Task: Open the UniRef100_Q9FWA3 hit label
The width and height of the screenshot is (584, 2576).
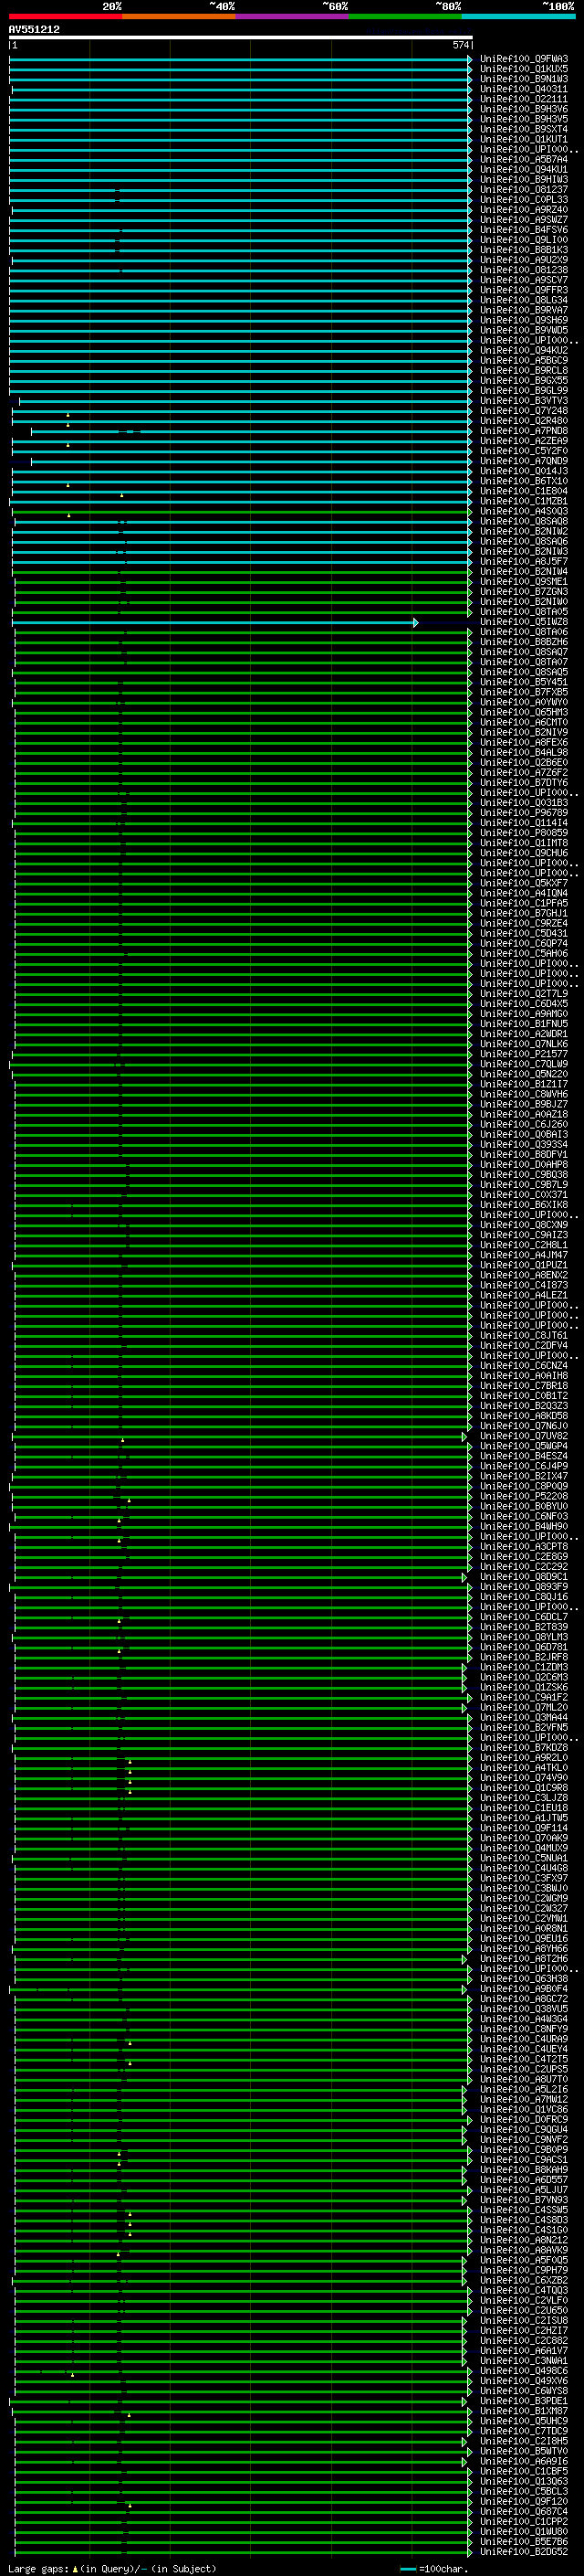Action: tap(523, 59)
